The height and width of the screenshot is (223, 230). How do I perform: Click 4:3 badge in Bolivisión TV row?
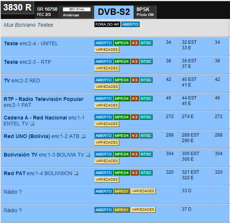135,154
